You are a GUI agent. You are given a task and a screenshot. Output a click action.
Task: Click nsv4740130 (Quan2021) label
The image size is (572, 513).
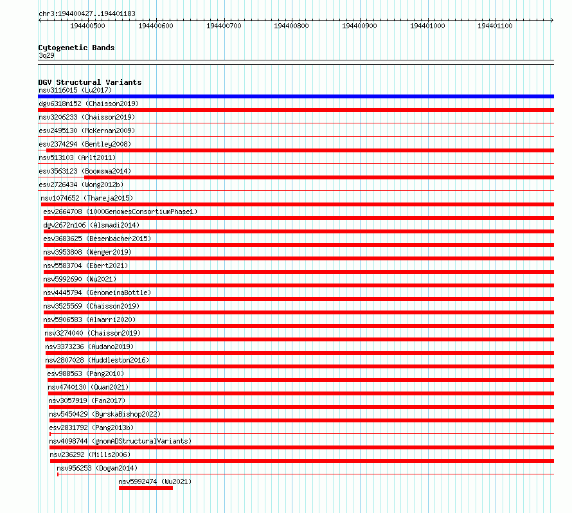pos(88,387)
